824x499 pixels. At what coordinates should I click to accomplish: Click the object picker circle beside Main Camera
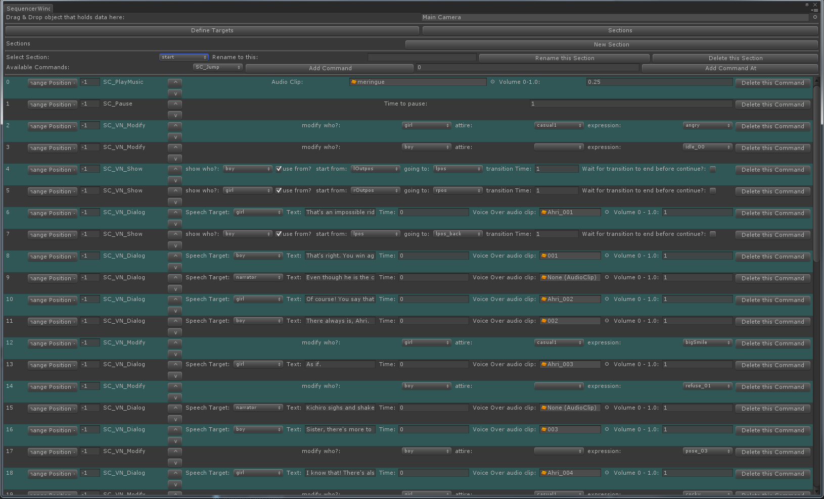pyautogui.click(x=815, y=17)
